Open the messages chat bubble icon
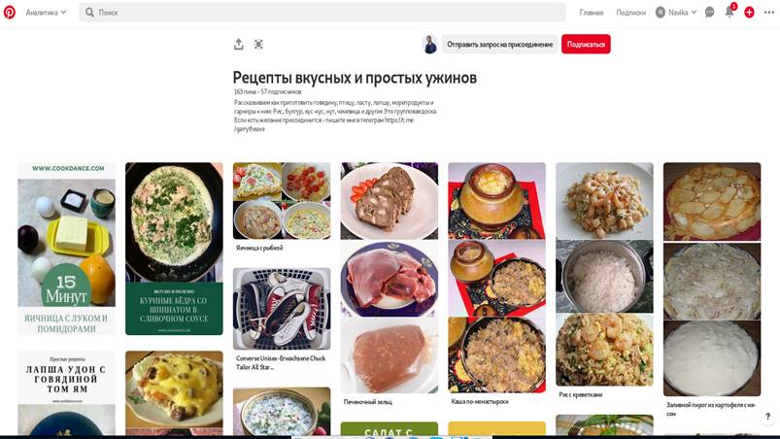780x439 pixels. pyautogui.click(x=709, y=13)
